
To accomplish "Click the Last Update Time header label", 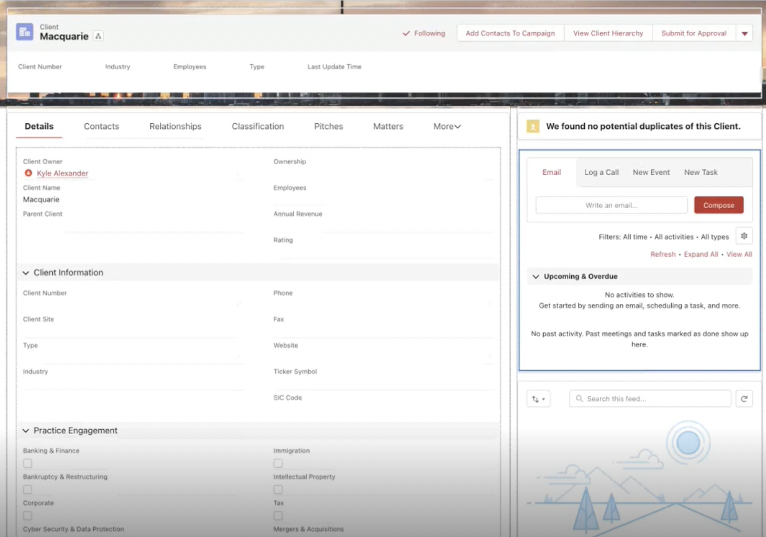I will click(x=334, y=66).
